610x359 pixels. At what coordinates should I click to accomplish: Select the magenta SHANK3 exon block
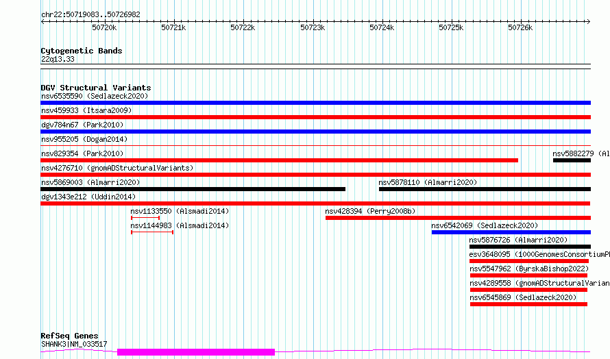[196, 352]
